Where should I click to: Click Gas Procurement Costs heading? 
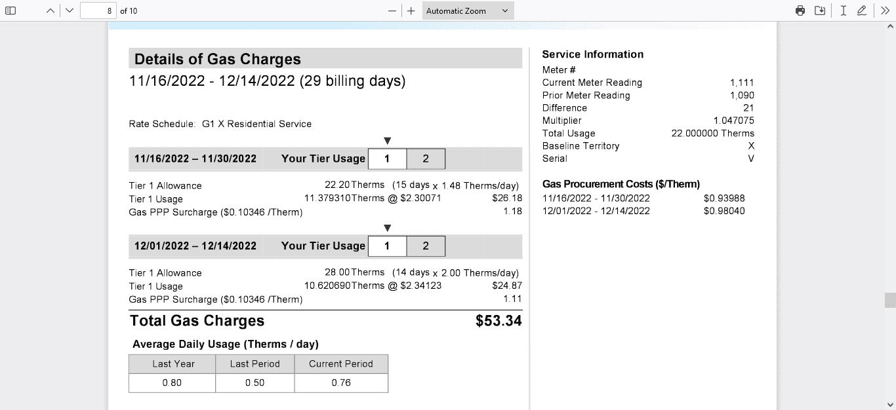(621, 184)
